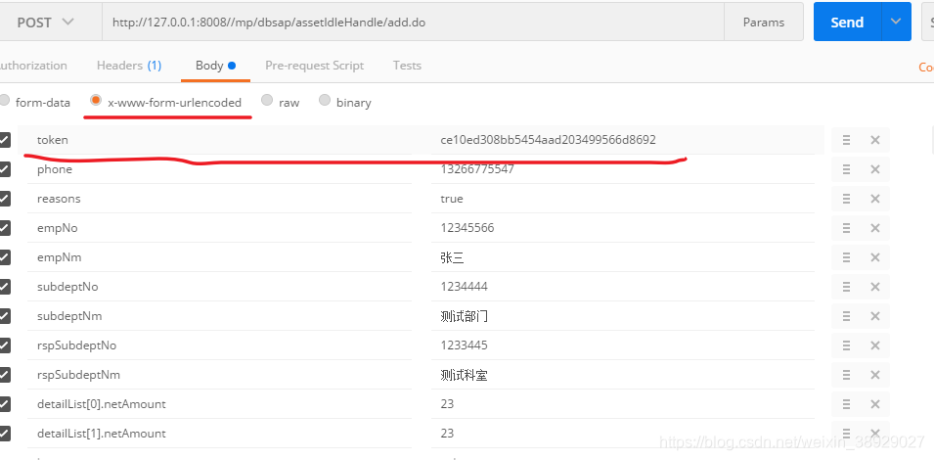Uncheck the rspSubdeptNm parameter checkbox

click(4, 375)
